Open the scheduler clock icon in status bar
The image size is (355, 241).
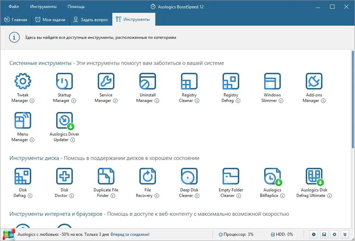click(313, 234)
